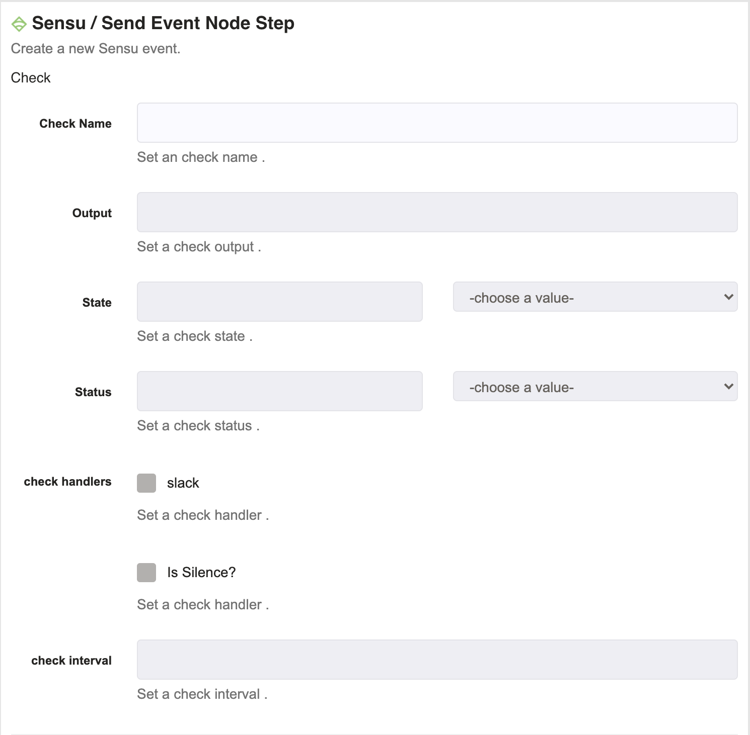Click the Is Silence? label text

(x=201, y=573)
